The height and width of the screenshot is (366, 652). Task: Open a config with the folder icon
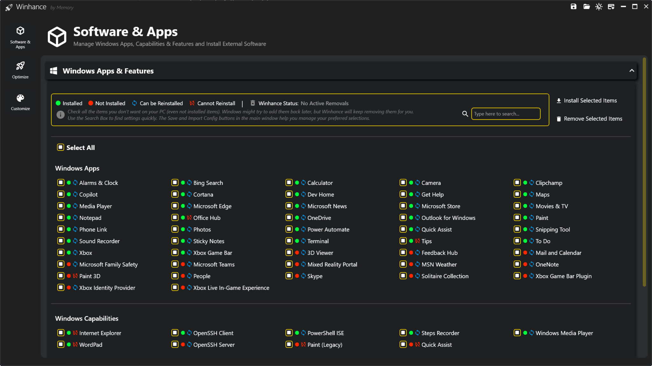click(x=586, y=6)
